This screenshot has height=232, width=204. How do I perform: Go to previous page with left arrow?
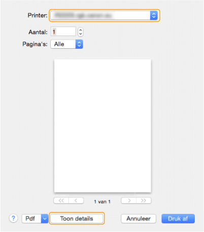(76, 201)
